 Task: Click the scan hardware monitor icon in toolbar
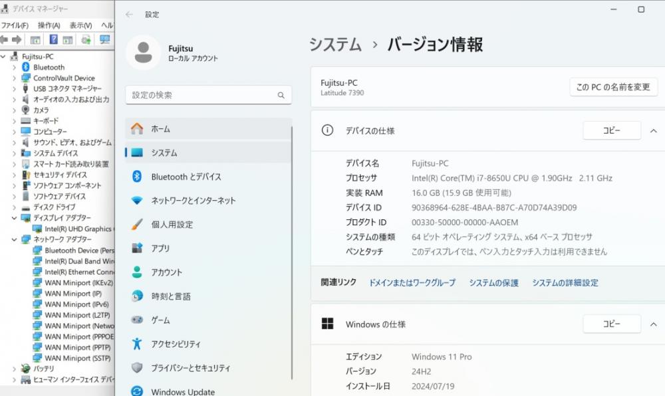click(x=104, y=40)
